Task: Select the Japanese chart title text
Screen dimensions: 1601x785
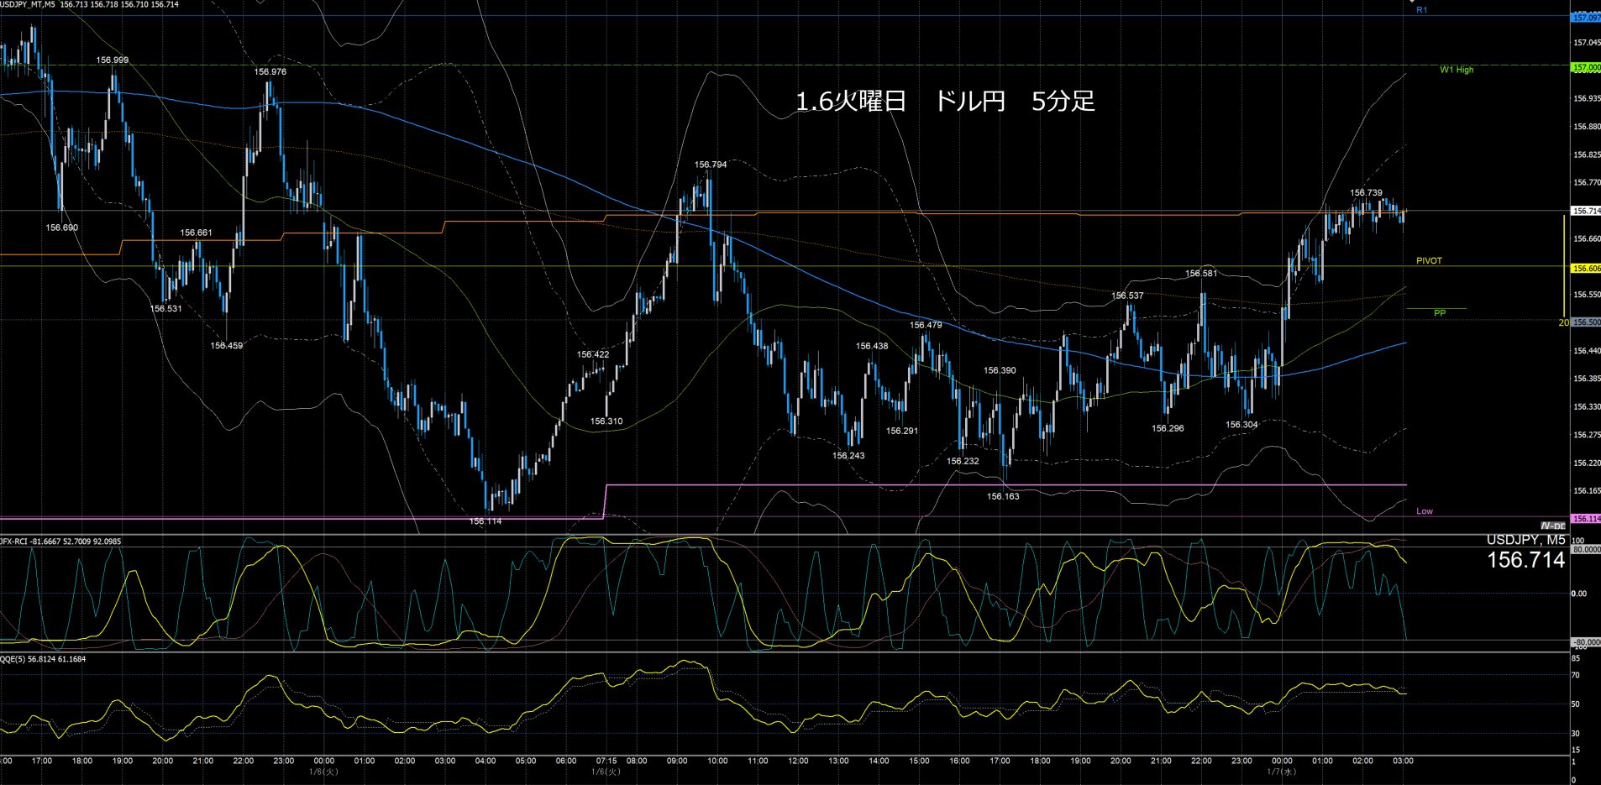Action: point(945,102)
